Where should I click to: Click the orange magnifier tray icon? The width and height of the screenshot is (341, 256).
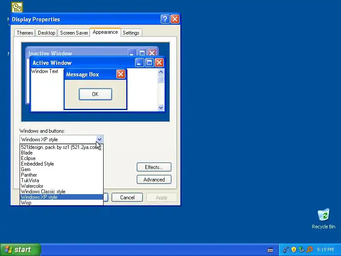coord(309,250)
